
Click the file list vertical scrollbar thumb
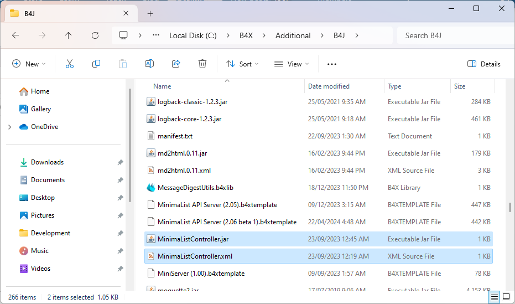pyautogui.click(x=510, y=208)
